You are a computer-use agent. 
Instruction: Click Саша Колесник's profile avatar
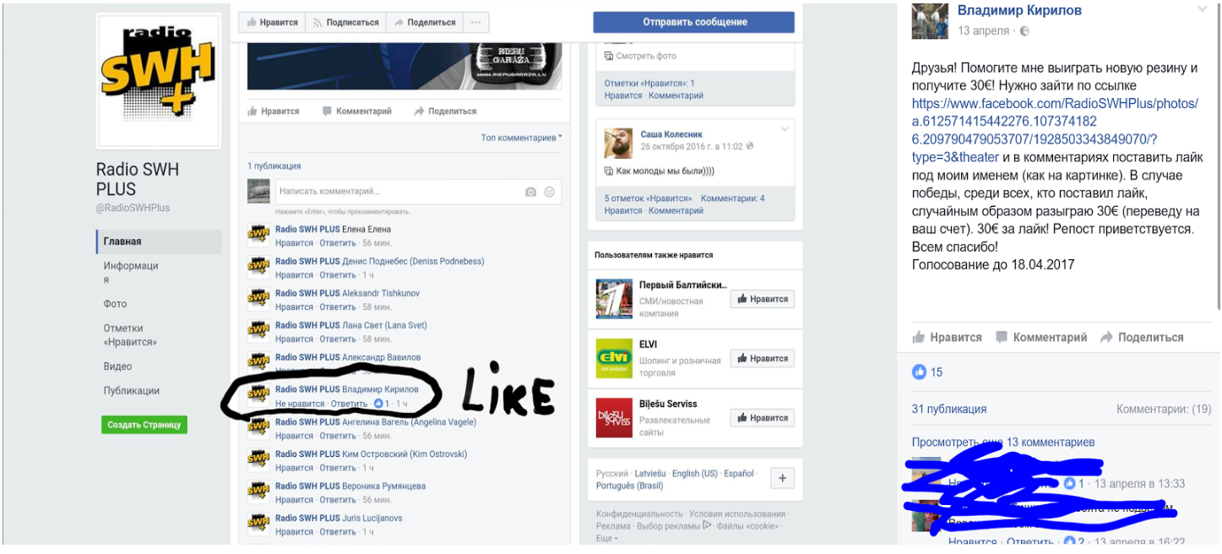pyautogui.click(x=619, y=144)
